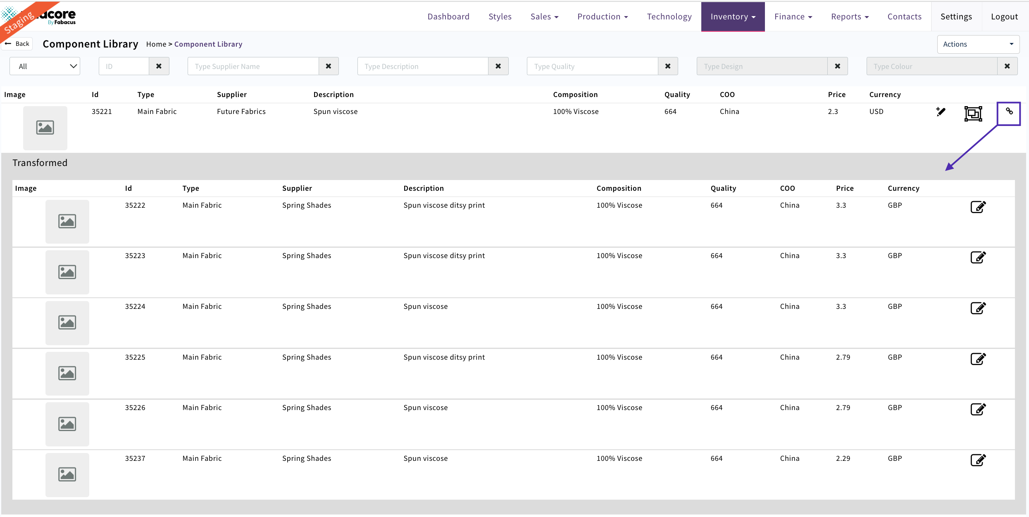The width and height of the screenshot is (1029, 517).
Task: Focus the Type Description search field
Action: pyautogui.click(x=423, y=66)
